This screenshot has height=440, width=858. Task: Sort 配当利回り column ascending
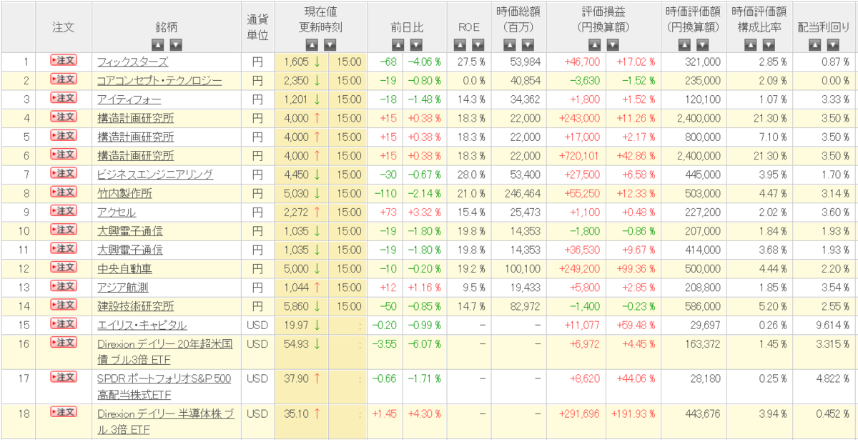tap(815, 44)
